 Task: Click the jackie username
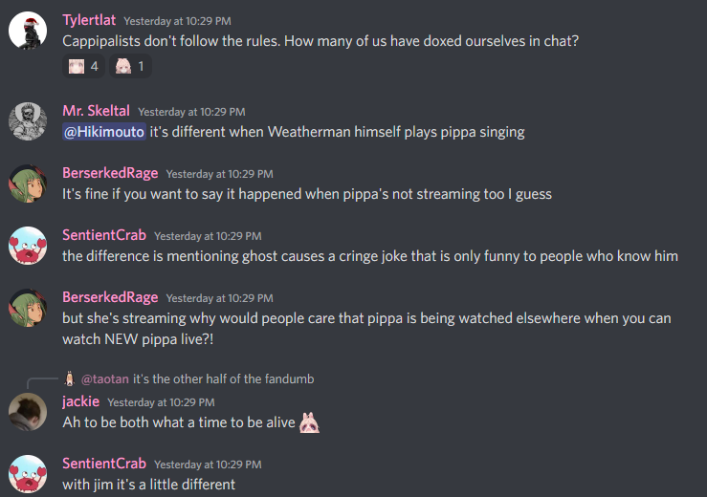pos(80,401)
